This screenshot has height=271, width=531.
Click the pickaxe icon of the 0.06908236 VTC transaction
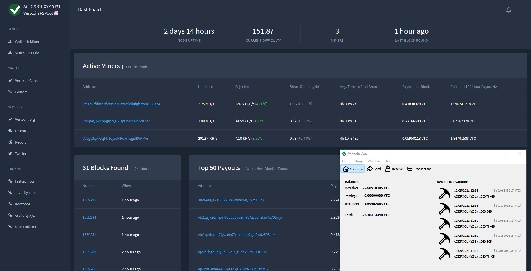click(444, 253)
